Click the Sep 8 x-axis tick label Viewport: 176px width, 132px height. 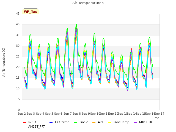point(77,114)
